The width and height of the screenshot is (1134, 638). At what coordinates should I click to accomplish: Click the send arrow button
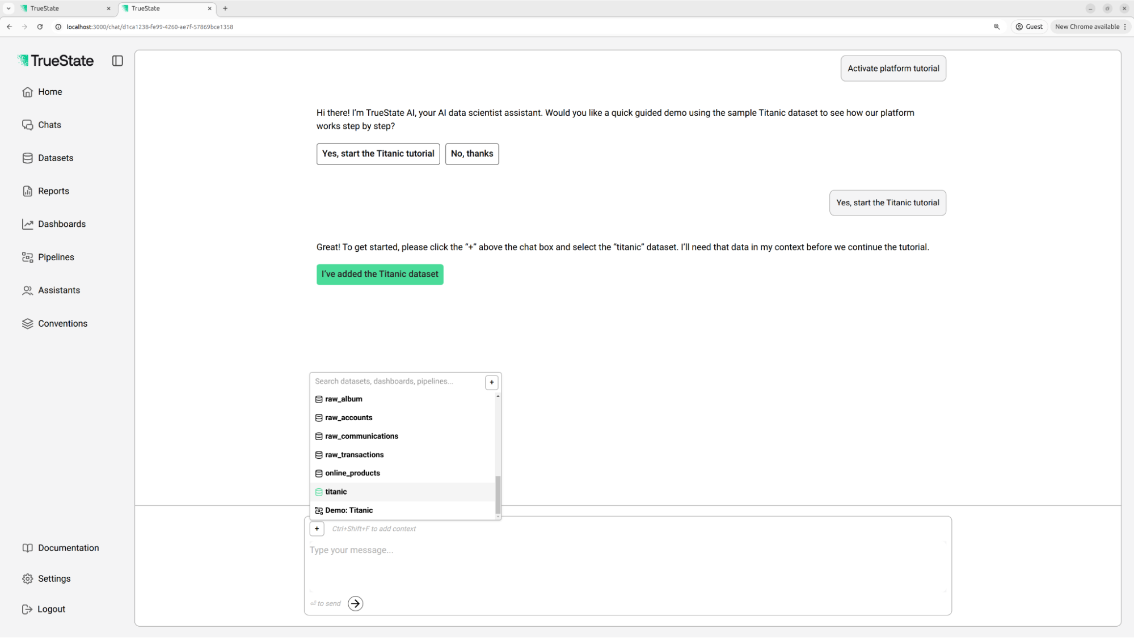355,603
